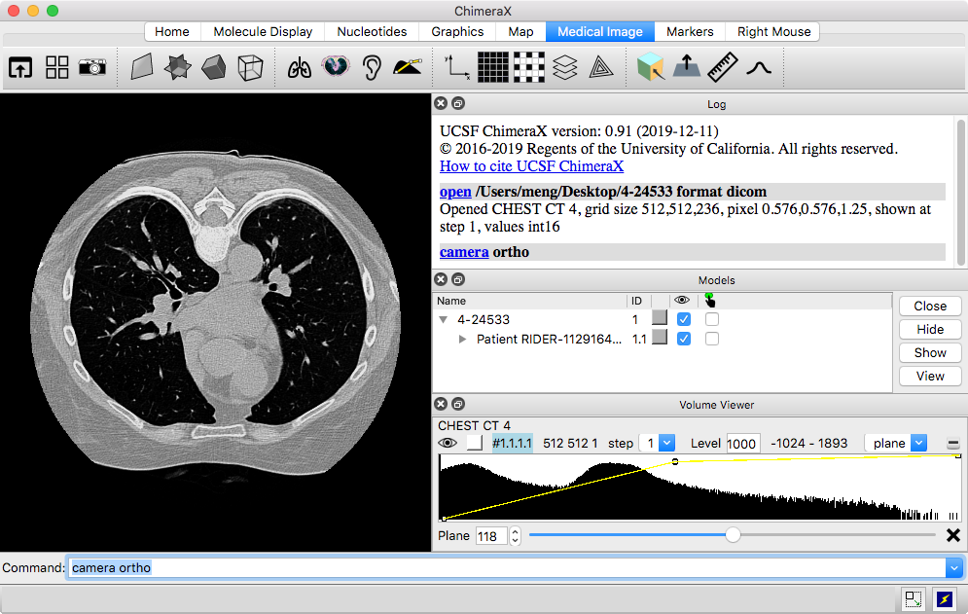Click the camera snapshot icon
The width and height of the screenshot is (968, 614).
pos(92,67)
